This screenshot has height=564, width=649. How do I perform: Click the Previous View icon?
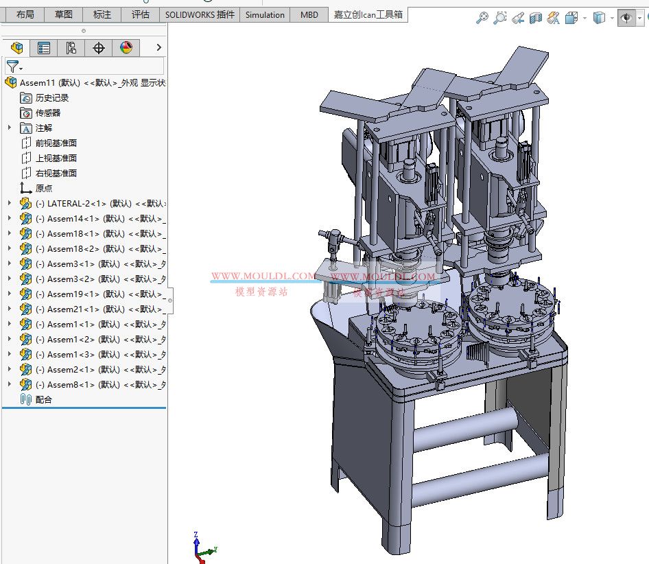[x=519, y=18]
